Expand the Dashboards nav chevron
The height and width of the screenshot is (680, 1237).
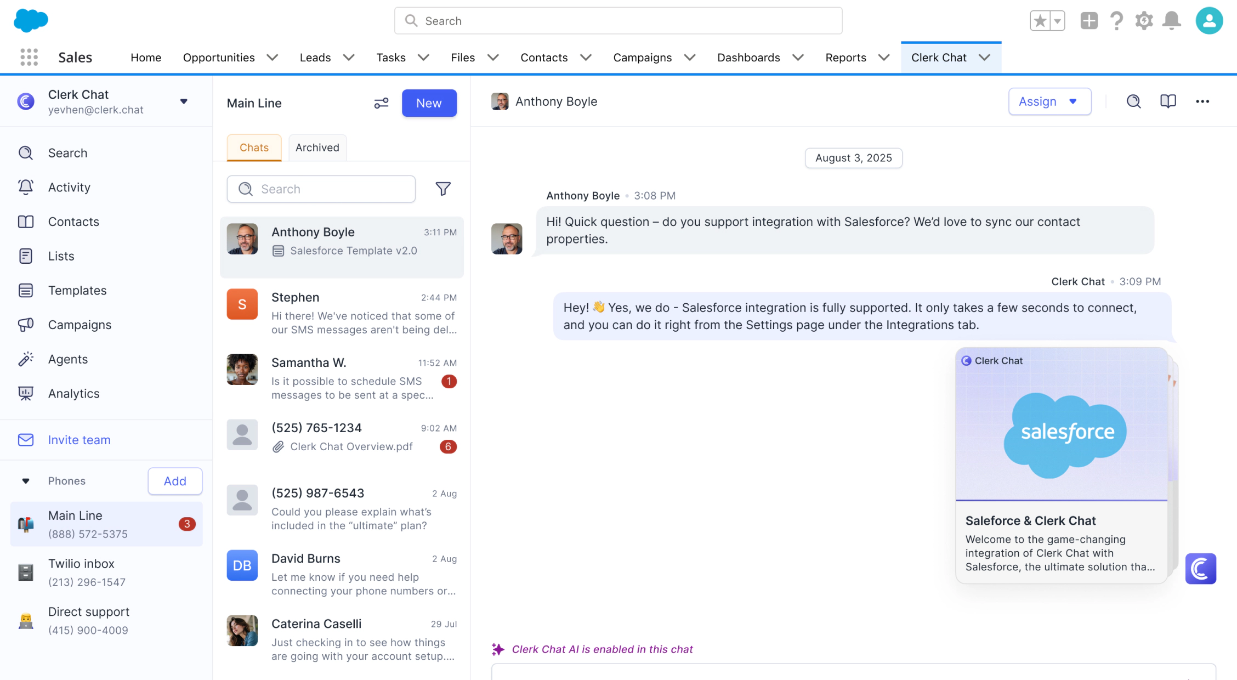(x=798, y=58)
